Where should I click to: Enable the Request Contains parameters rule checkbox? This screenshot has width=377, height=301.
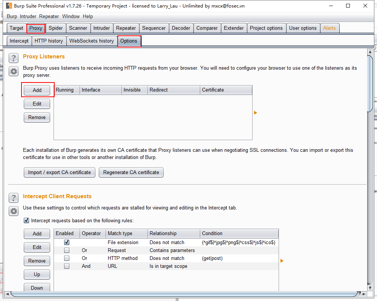[x=67, y=250]
